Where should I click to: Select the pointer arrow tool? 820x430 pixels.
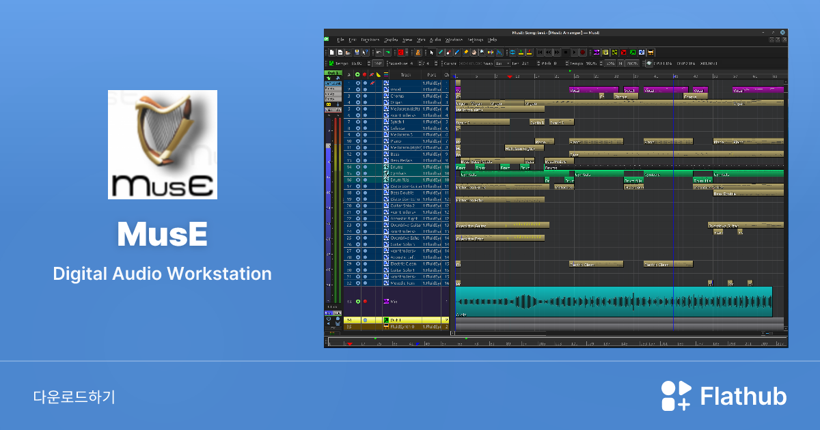(x=430, y=53)
